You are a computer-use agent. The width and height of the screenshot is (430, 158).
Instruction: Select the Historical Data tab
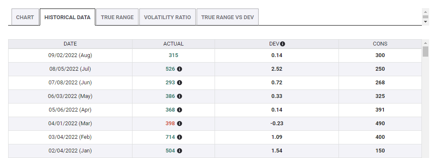(68, 17)
